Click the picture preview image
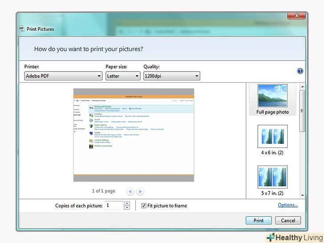Image resolution: width=324 pixels, height=243 pixels. (134, 134)
